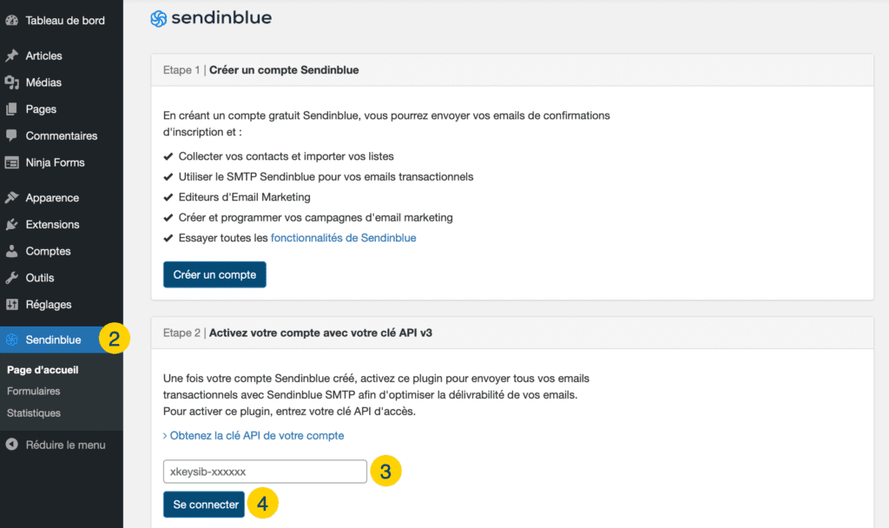Click the Commentaires speech bubble icon
Viewport: 889px width, 528px height.
point(12,135)
